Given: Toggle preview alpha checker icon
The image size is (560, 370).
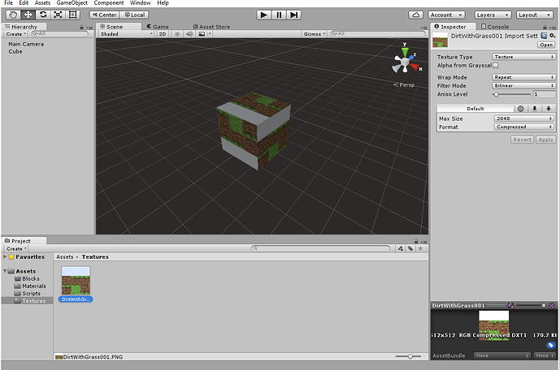Looking at the screenshot, I should [552, 305].
